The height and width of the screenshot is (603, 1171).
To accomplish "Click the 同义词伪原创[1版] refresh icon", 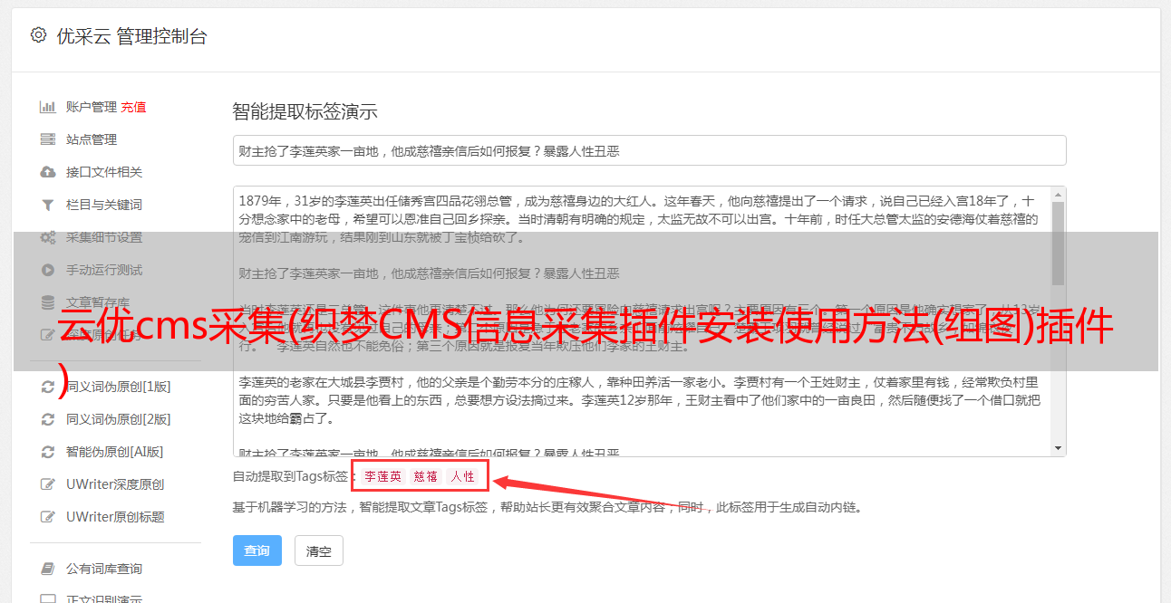I will [48, 387].
